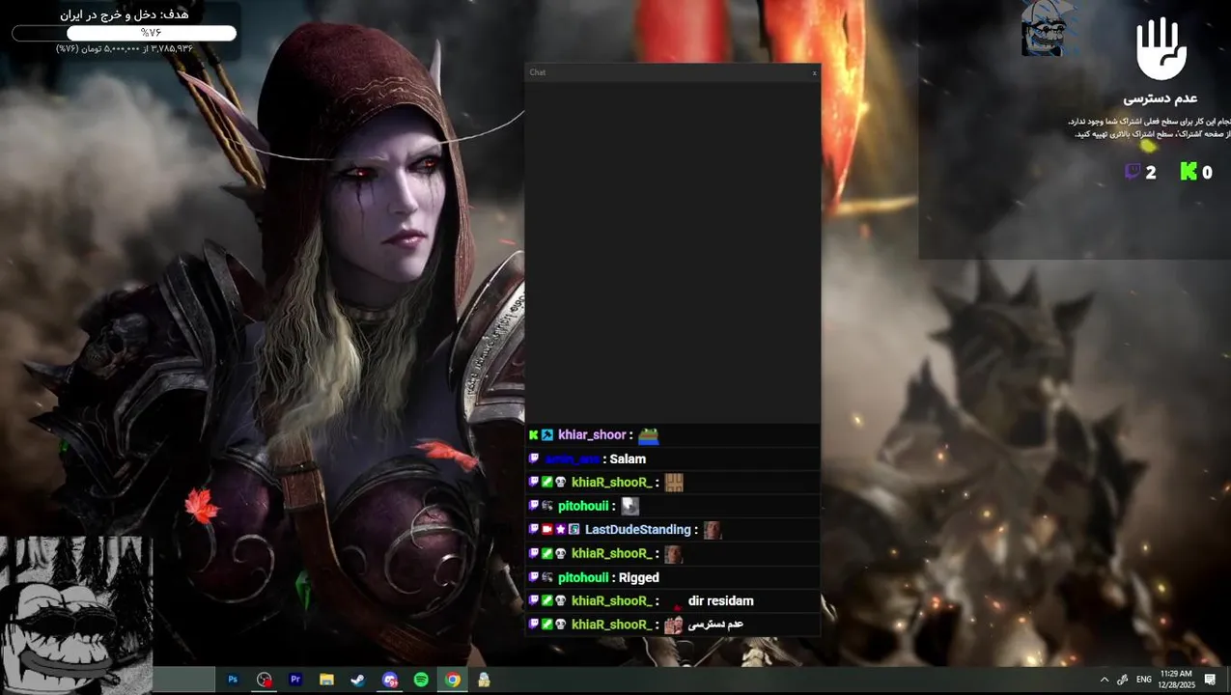Open Spotify from the taskbar
Image resolution: width=1231 pixels, height=695 pixels.
(421, 680)
